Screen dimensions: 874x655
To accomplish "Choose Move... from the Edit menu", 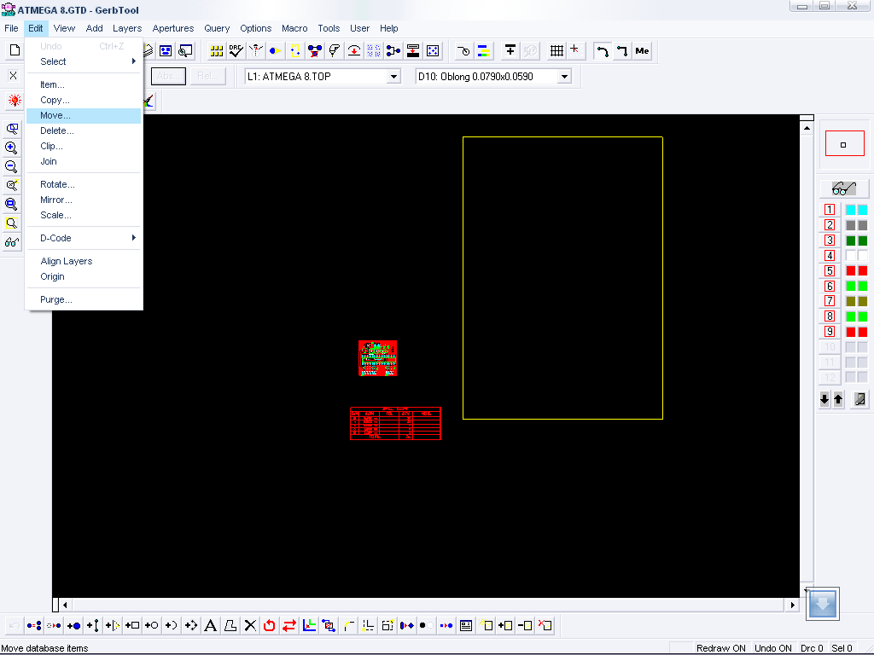I will 84,116.
